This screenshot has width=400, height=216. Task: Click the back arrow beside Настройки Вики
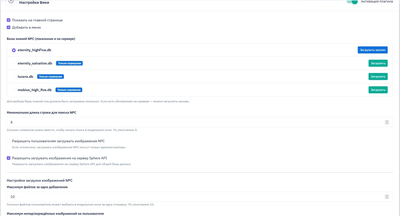[x=11, y=2]
